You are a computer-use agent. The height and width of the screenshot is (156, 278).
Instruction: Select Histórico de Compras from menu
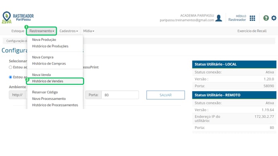[x=49, y=64]
